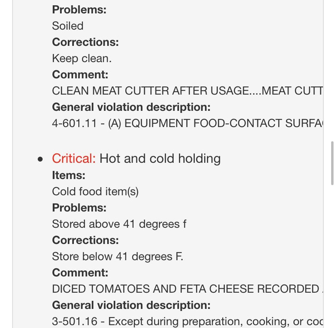Click Store below 41 degrees F. text
Viewport: 336px width, 328px height.
(118, 257)
